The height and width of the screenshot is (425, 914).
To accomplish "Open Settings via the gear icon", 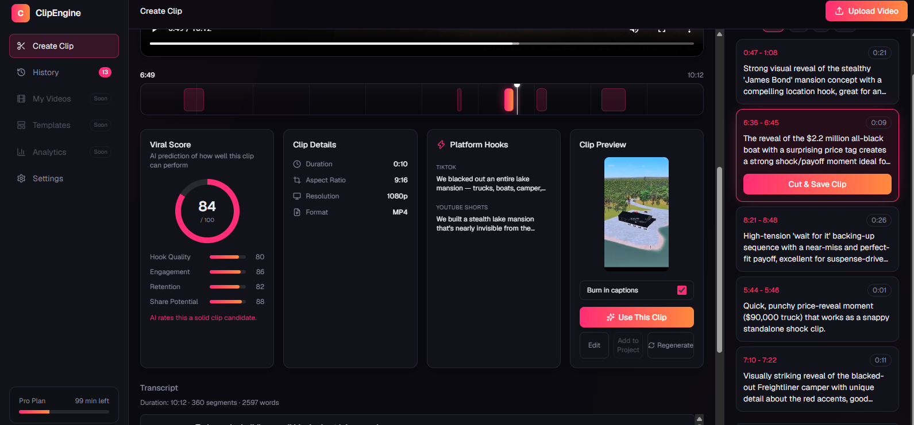I will pyautogui.click(x=21, y=178).
